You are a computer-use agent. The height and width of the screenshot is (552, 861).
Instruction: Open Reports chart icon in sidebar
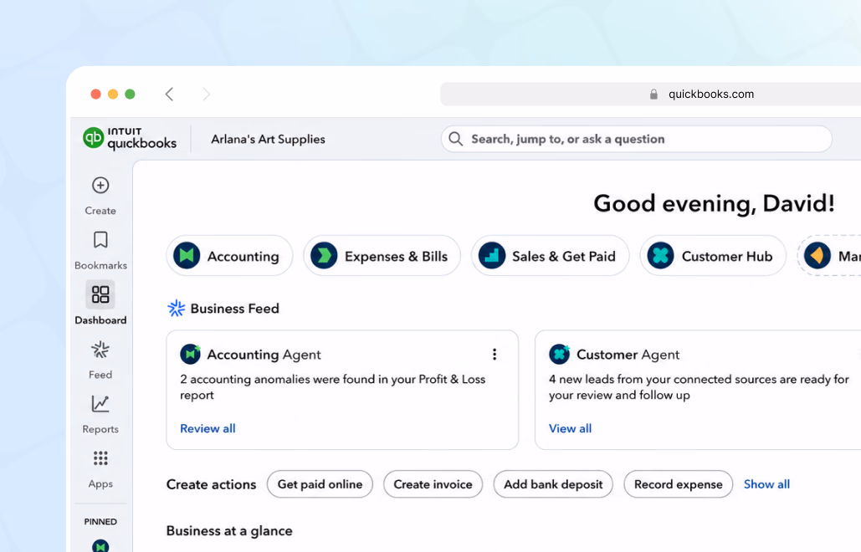100,405
